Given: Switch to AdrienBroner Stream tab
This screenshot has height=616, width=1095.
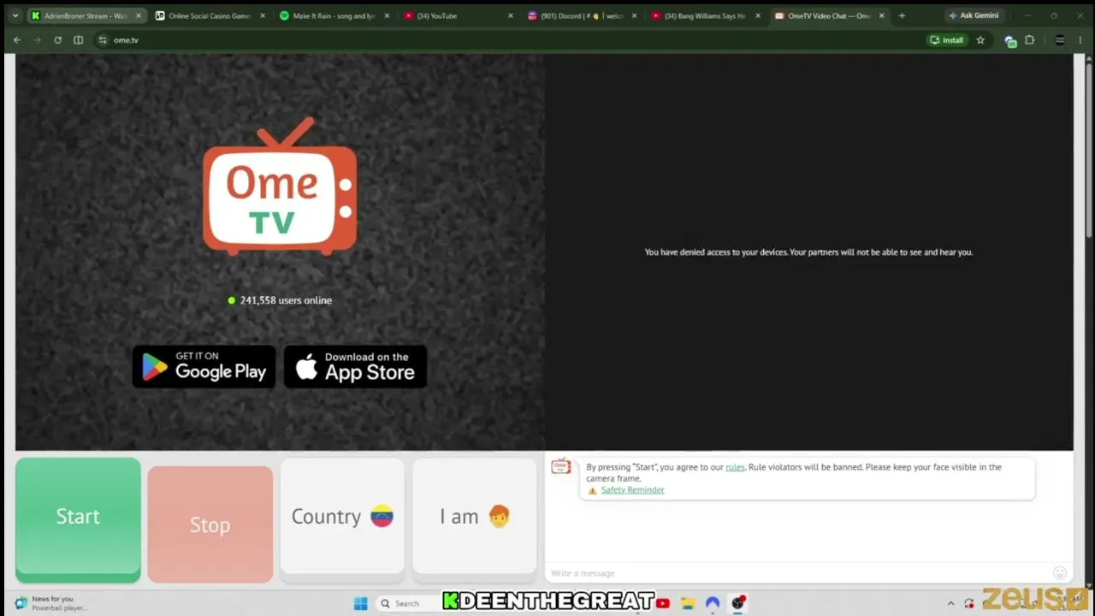Looking at the screenshot, I should point(86,15).
